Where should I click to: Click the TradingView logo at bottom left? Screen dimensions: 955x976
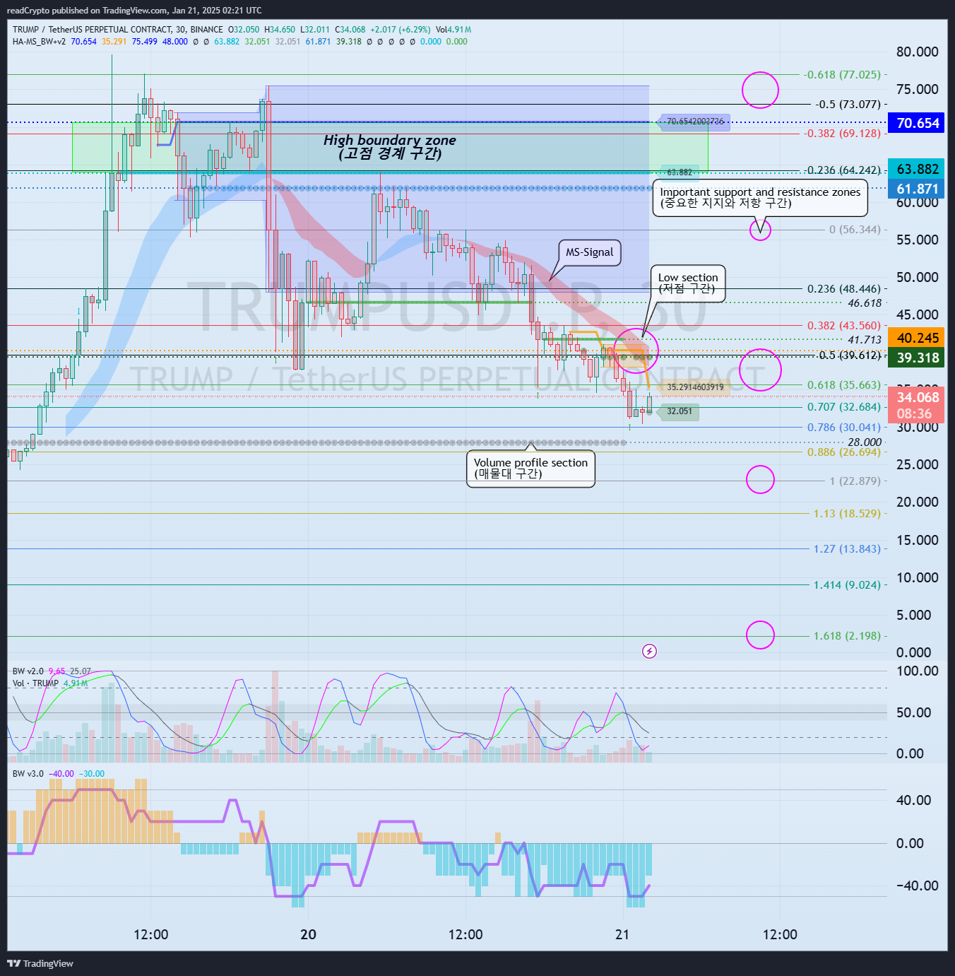(40, 963)
